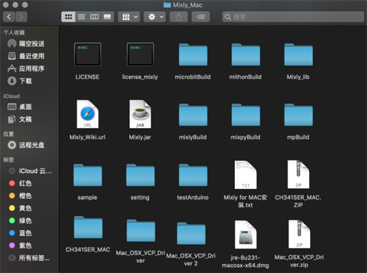Select the license_mixly exec file icon
The width and height of the screenshot is (367, 273).
point(140,54)
